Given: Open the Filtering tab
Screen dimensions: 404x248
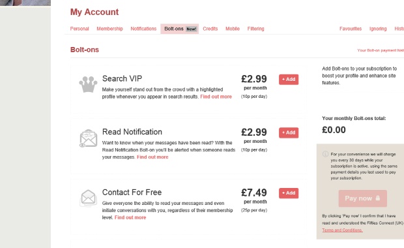Looking at the screenshot, I should pyautogui.click(x=255, y=29).
